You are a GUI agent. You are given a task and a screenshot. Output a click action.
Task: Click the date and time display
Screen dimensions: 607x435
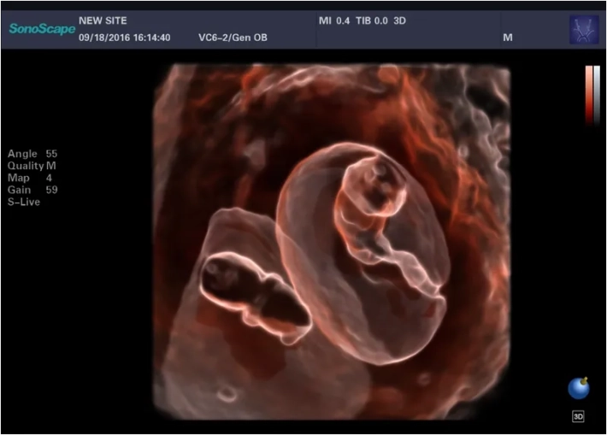124,38
